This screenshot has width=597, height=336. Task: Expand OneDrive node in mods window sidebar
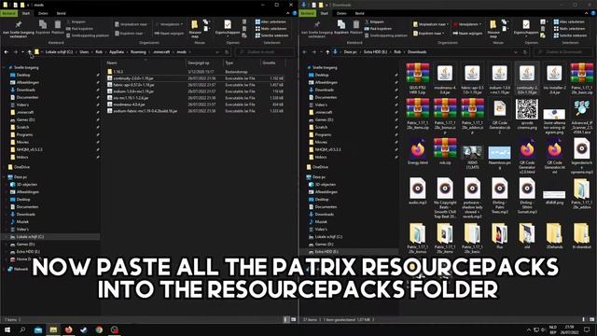point(4,167)
